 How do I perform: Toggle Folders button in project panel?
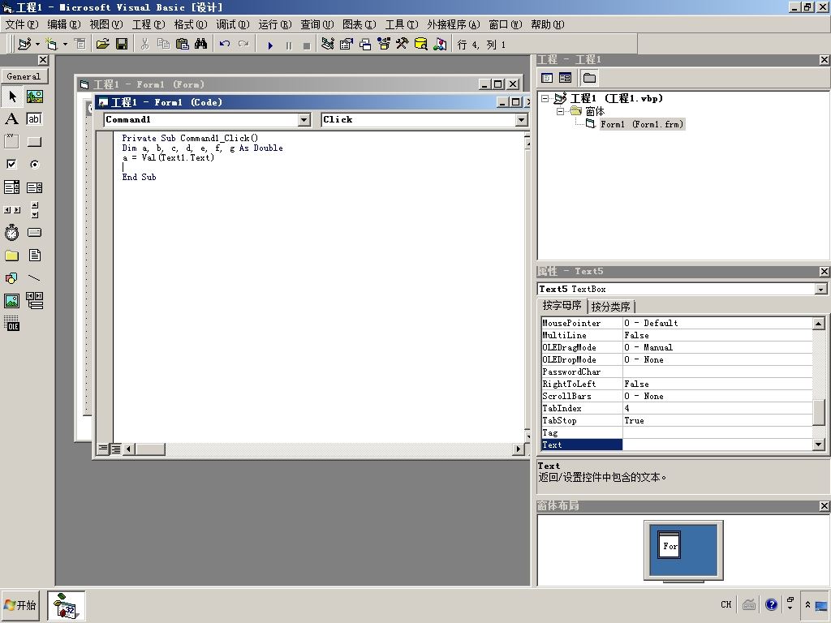589,79
